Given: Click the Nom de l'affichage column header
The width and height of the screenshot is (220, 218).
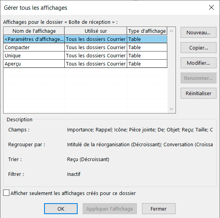Looking at the screenshot, I should coord(34,31).
